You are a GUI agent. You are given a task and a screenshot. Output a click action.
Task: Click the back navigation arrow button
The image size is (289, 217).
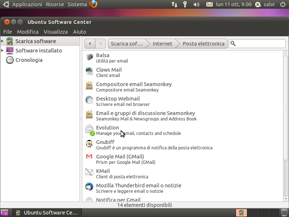click(x=90, y=43)
